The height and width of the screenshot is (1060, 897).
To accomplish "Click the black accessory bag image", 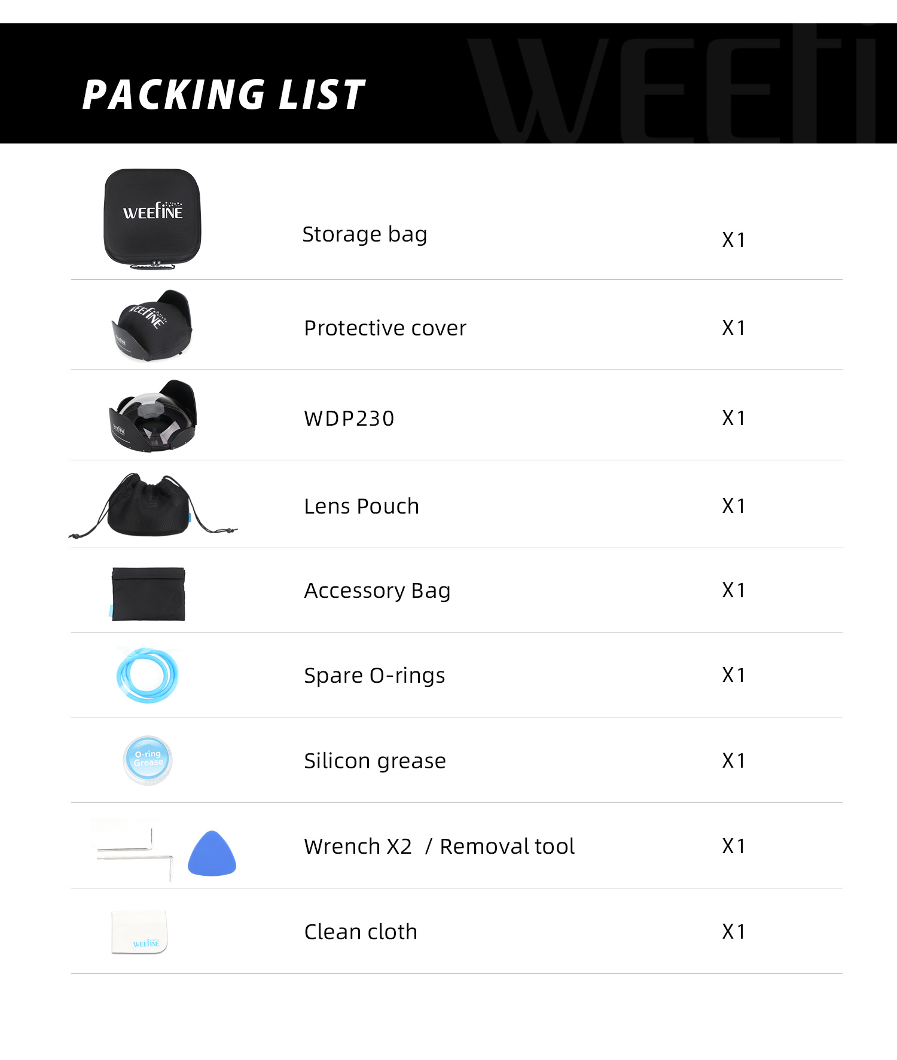I will 148,594.
